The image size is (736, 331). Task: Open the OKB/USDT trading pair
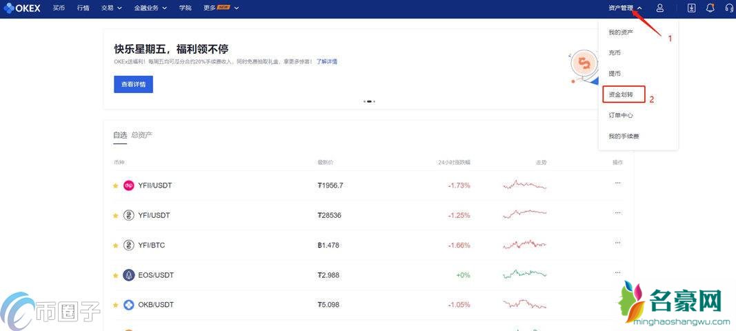tap(156, 305)
